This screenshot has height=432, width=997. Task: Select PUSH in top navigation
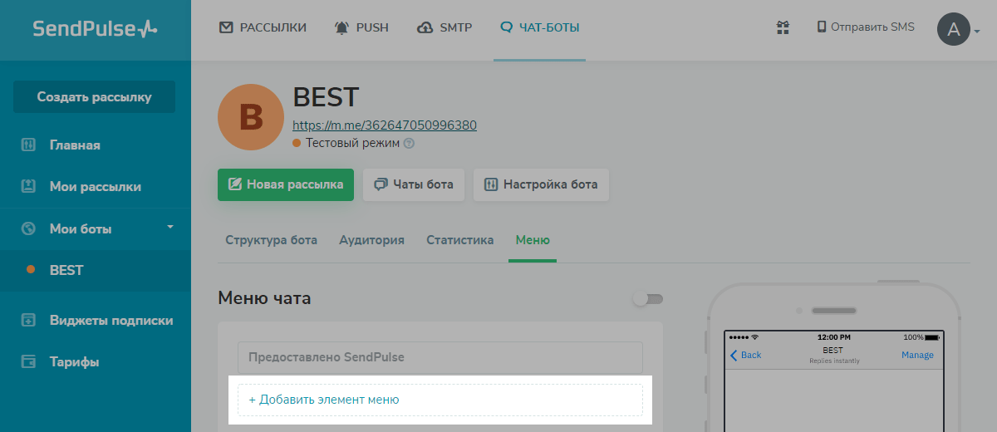(361, 27)
